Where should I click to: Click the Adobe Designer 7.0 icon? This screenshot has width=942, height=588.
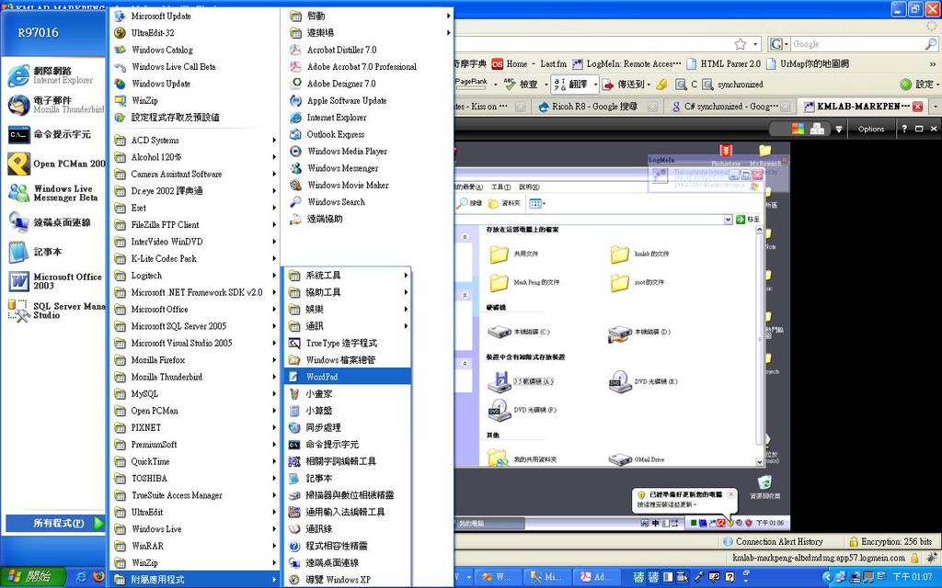295,84
